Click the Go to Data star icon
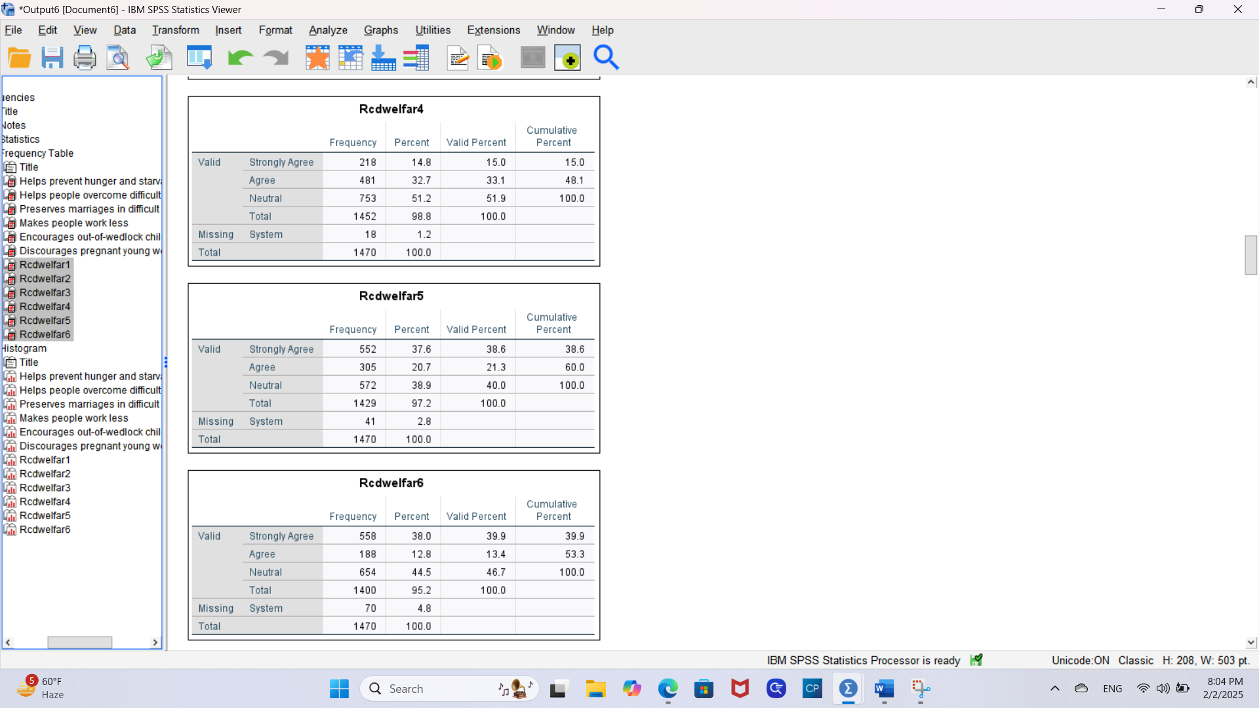The width and height of the screenshot is (1259, 708). click(x=317, y=58)
